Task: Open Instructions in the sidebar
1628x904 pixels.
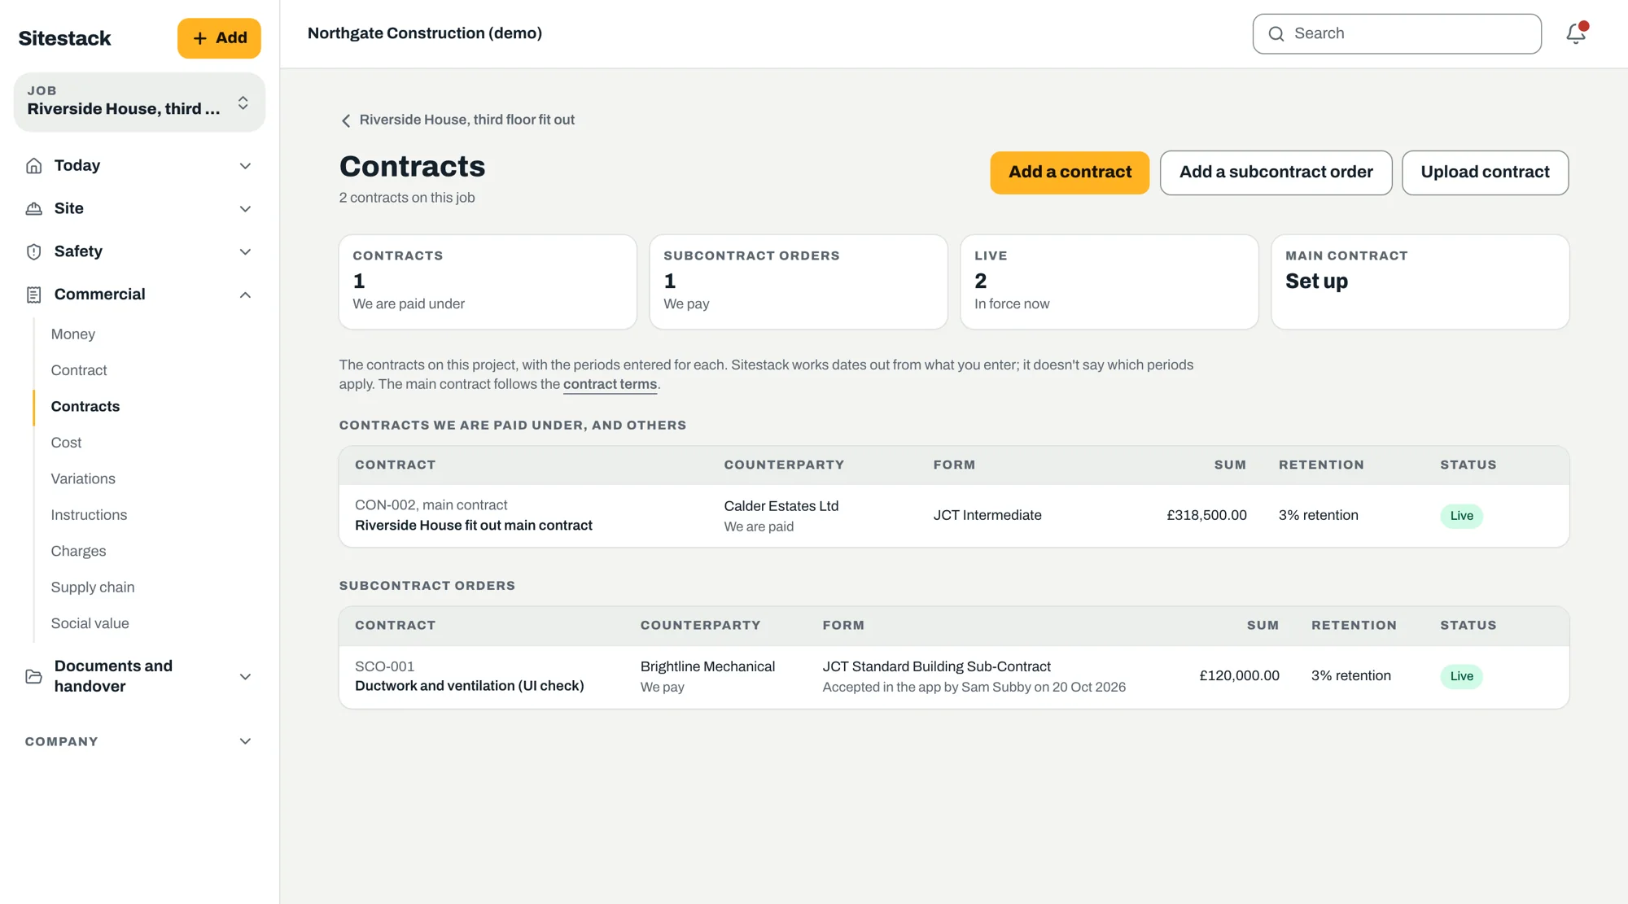Action: 89,515
